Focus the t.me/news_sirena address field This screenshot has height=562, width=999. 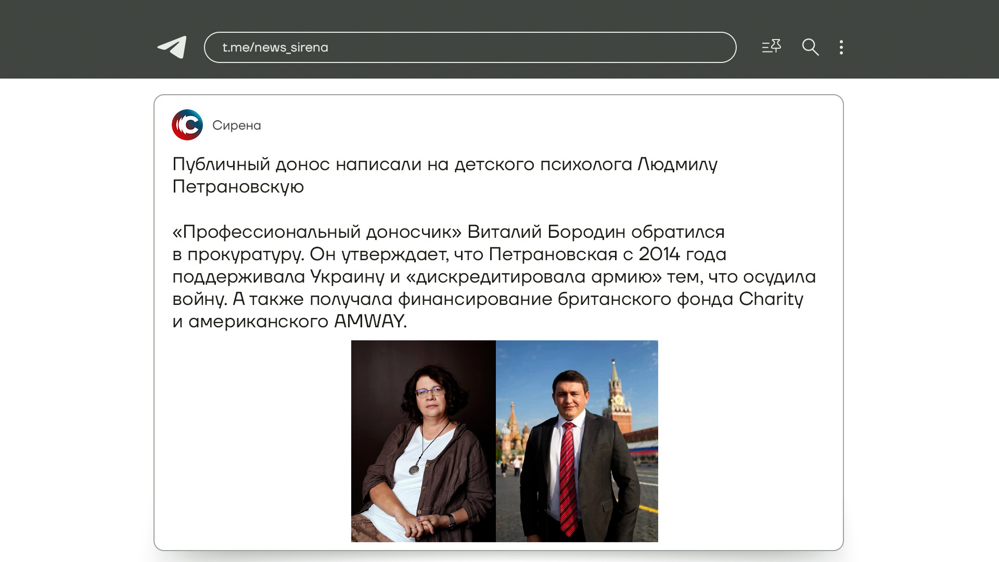pyautogui.click(x=470, y=47)
